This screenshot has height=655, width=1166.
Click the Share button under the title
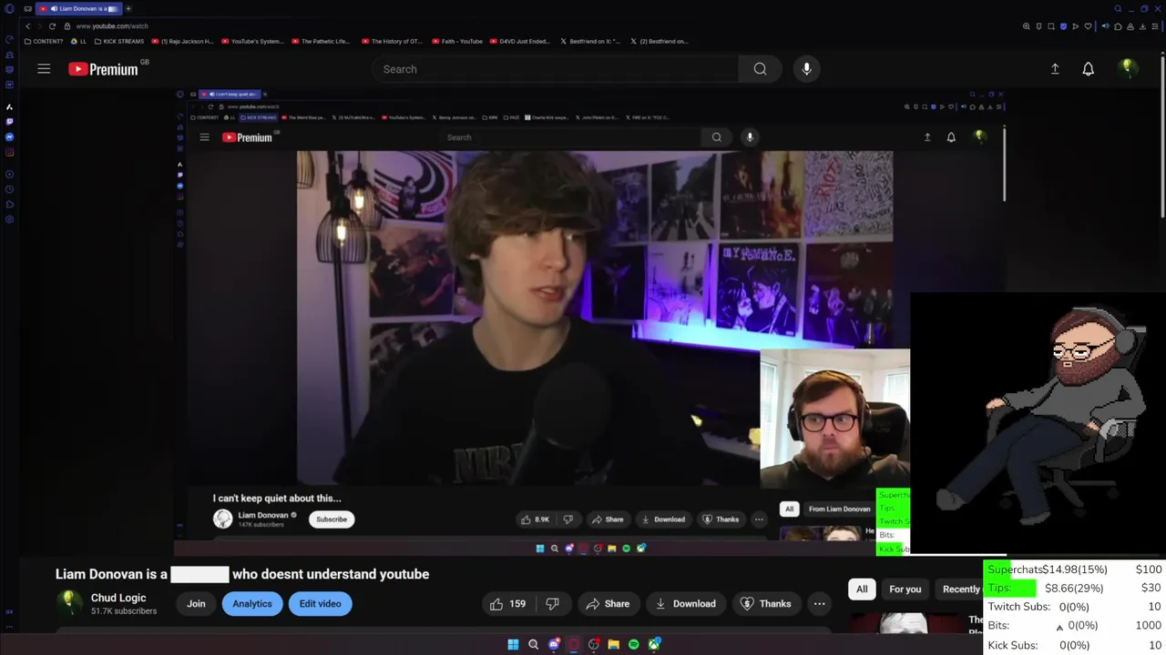608,604
